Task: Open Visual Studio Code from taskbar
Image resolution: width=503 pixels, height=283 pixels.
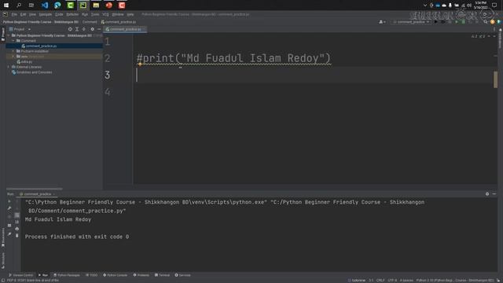Action: (x=45, y=6)
